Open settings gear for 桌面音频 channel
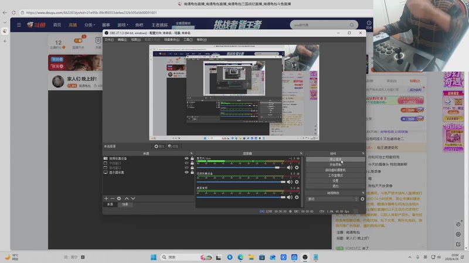469x263 pixels. pyautogui.click(x=297, y=197)
